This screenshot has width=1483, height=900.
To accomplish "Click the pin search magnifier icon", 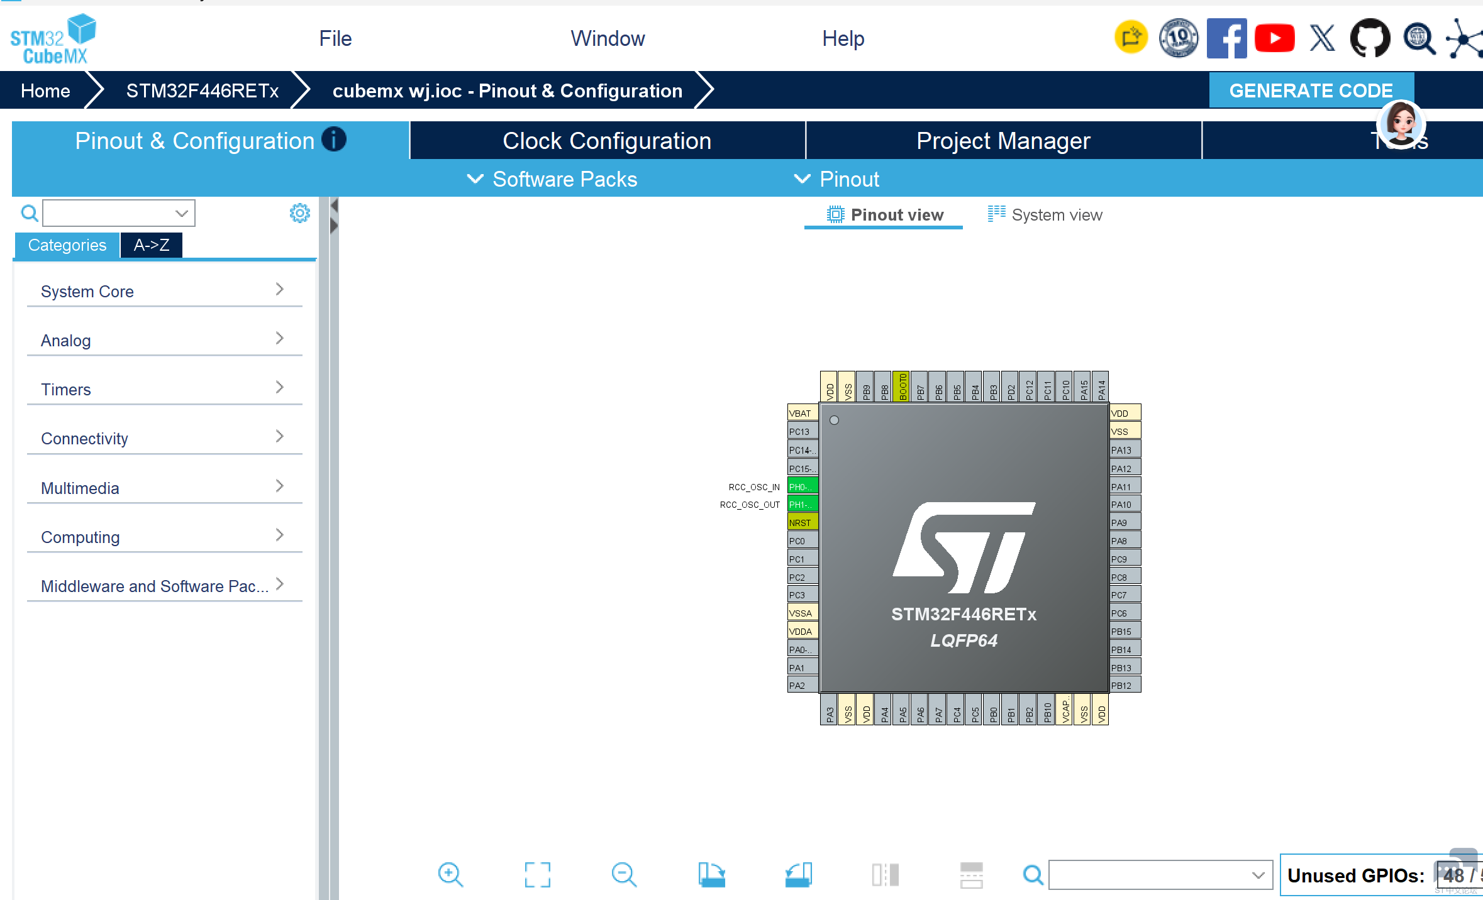I will pyautogui.click(x=1033, y=874).
